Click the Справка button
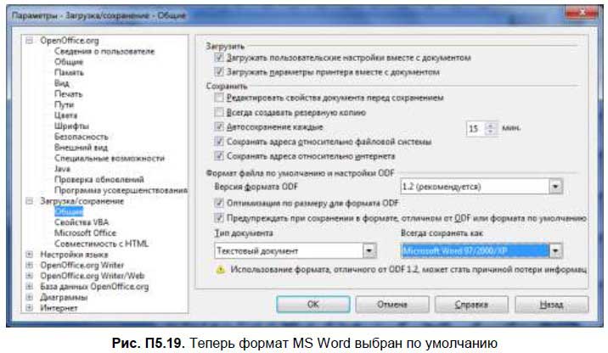608x353 pixels. pyautogui.click(x=471, y=305)
